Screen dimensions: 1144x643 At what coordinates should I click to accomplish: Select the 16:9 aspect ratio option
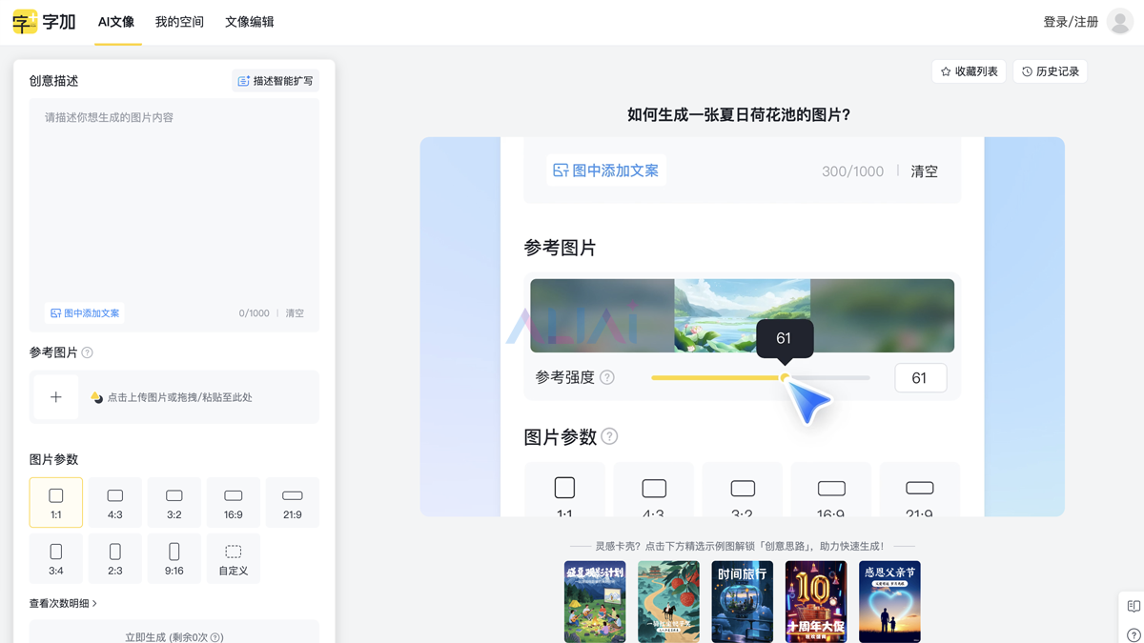click(x=234, y=503)
